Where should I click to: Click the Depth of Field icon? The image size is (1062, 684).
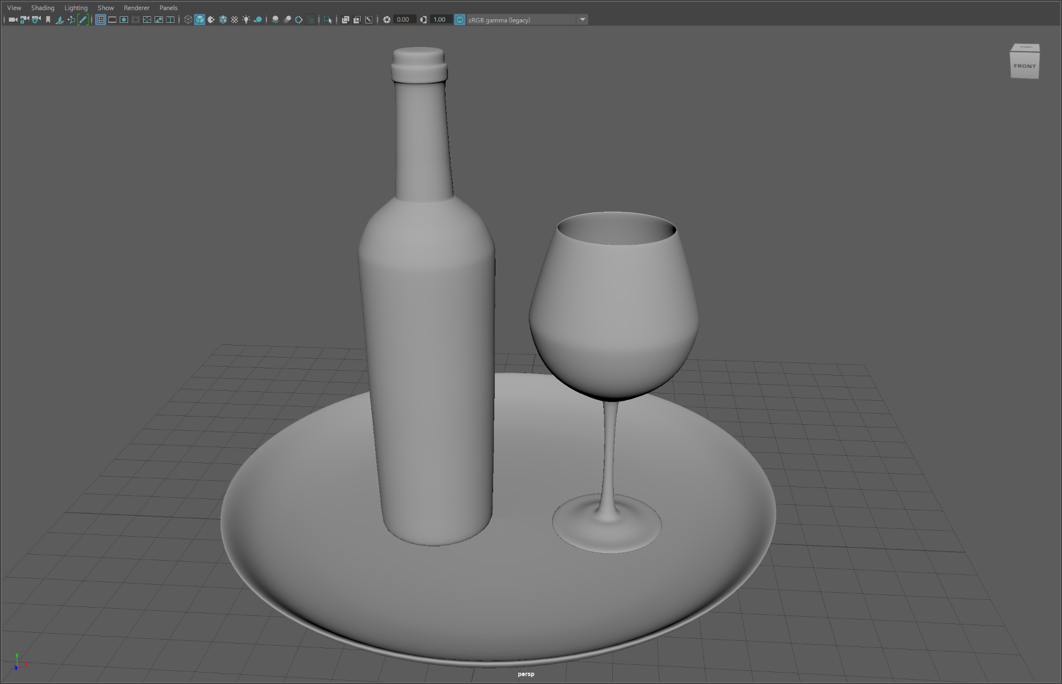click(310, 20)
